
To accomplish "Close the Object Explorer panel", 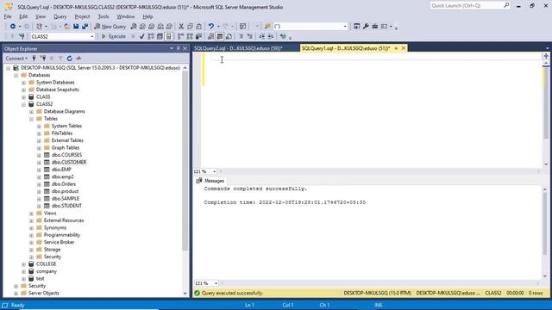I will tap(185, 48).
